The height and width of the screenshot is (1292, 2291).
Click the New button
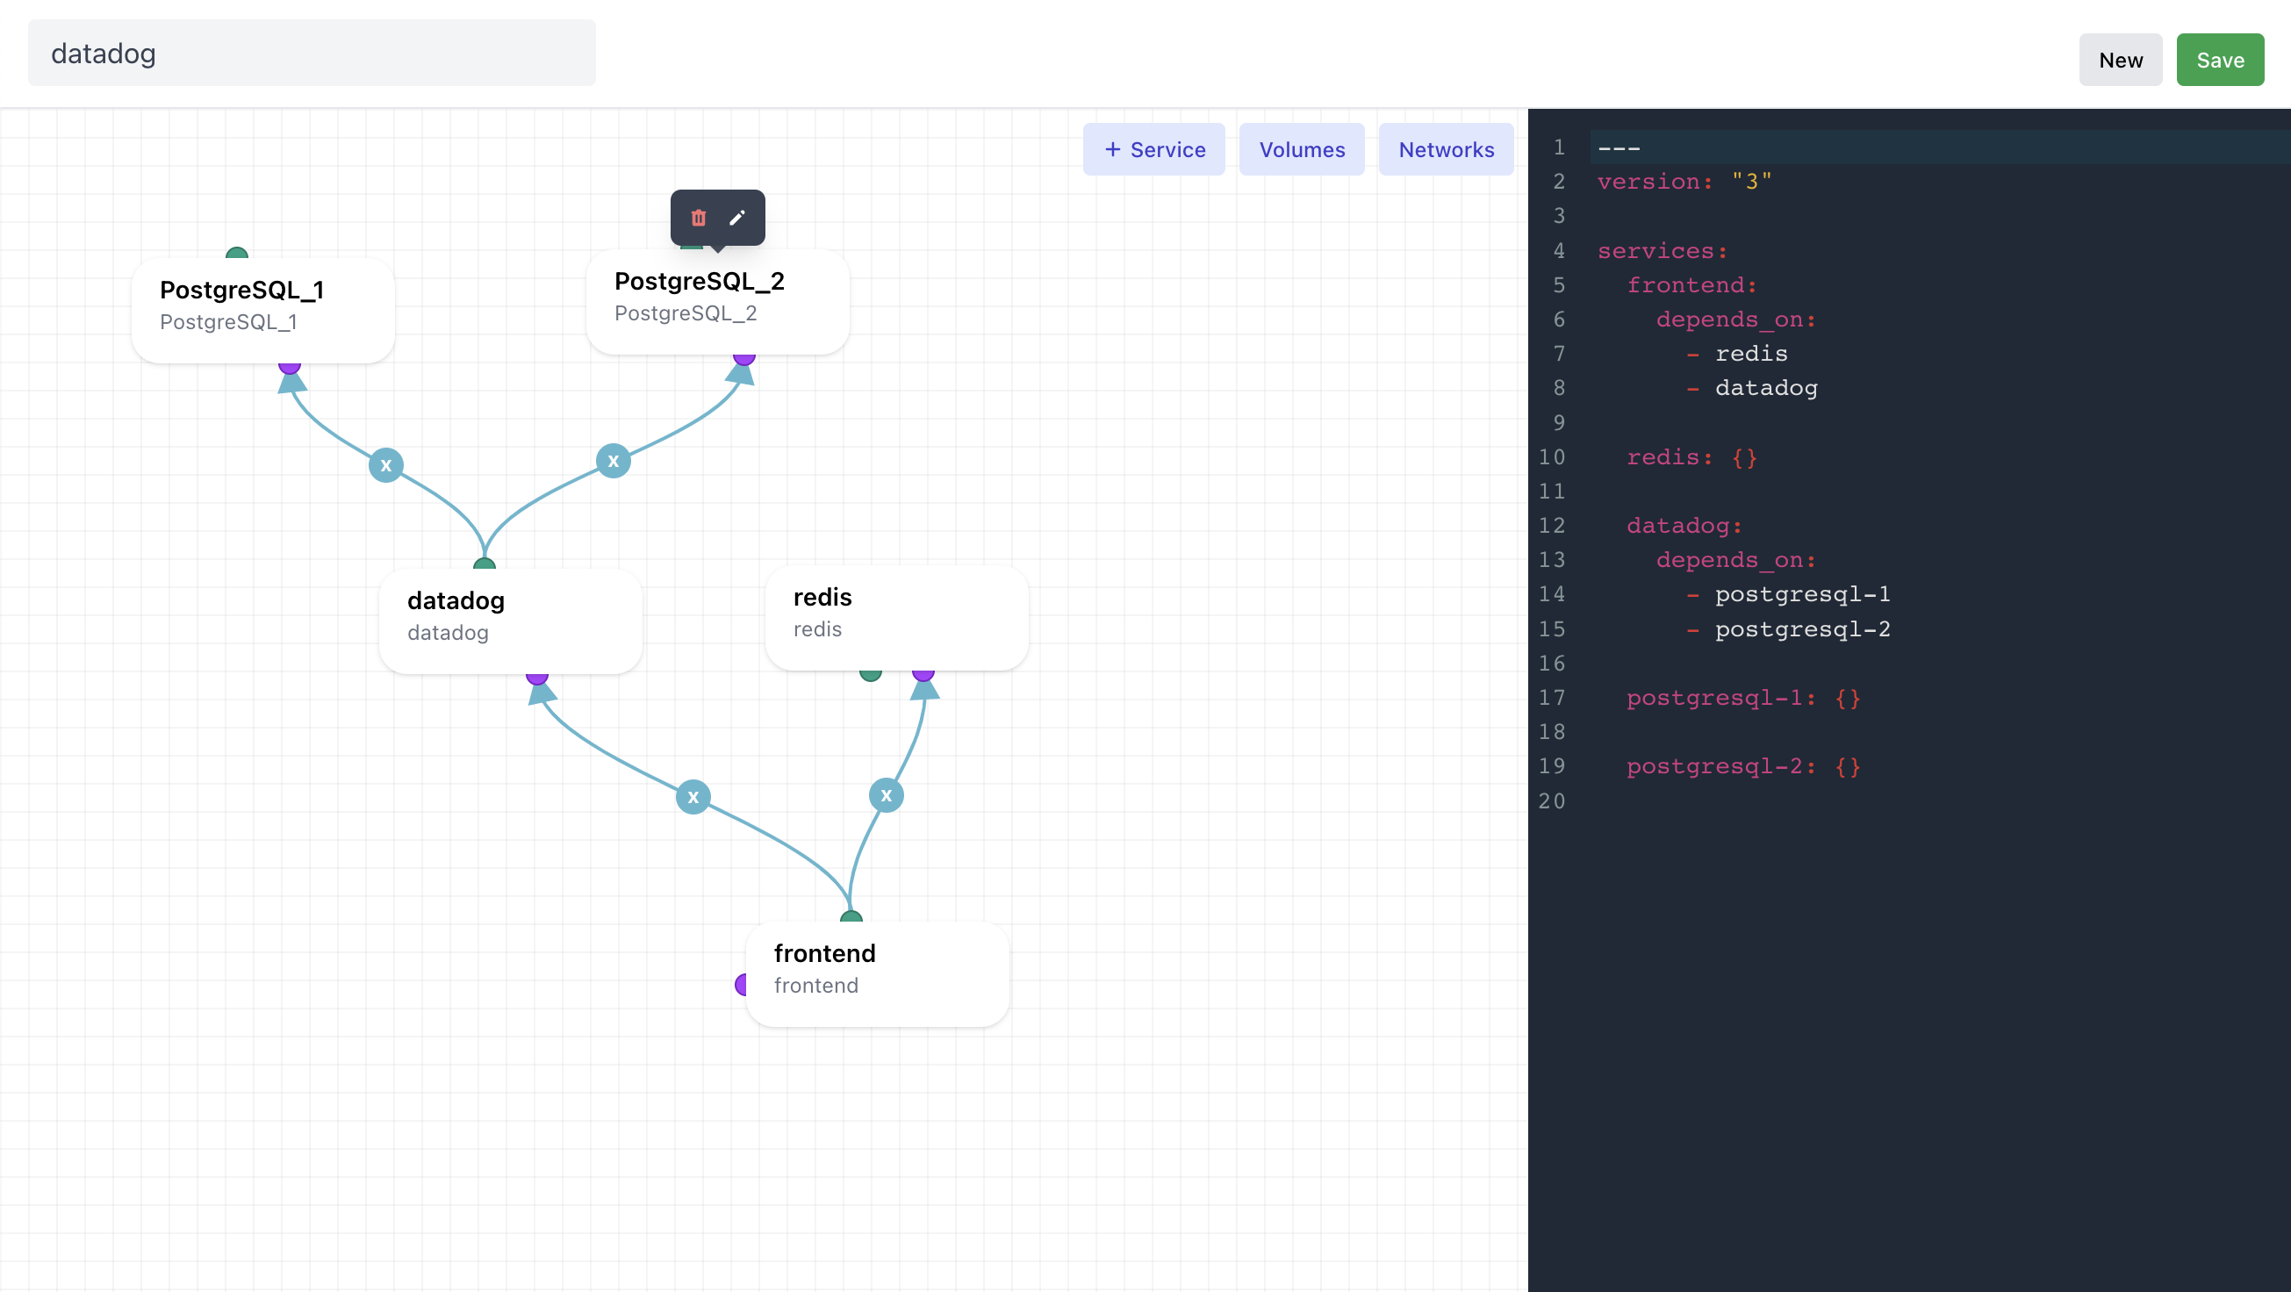pos(2119,60)
